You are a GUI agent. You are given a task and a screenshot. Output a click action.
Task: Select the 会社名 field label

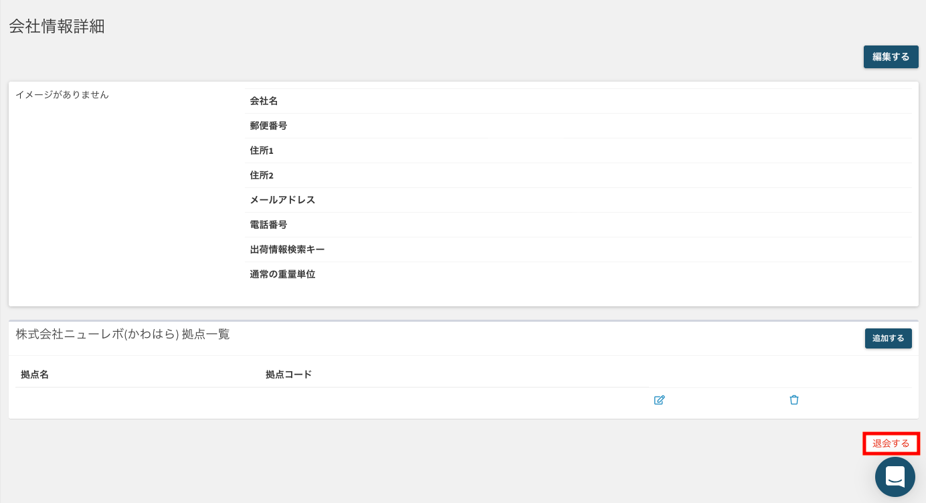tap(264, 101)
